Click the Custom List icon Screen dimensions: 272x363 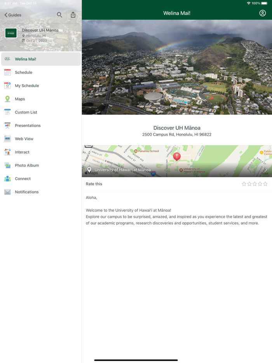[x=7, y=112]
